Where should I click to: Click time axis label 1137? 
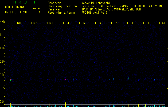(114, 23)
